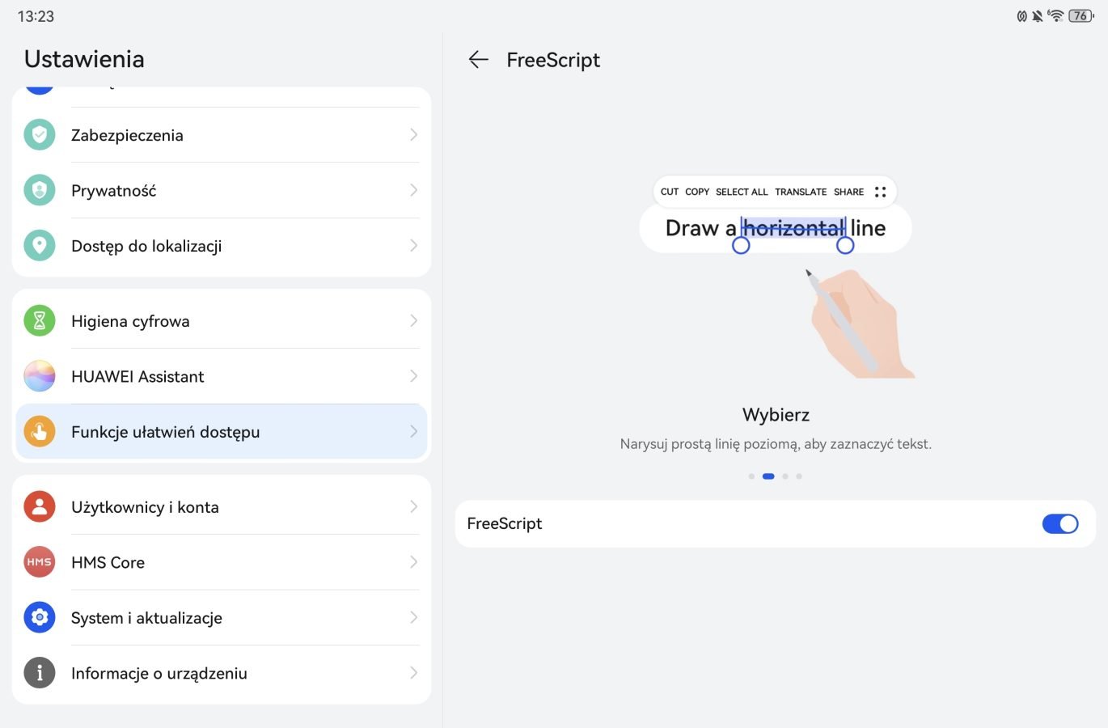Image resolution: width=1108 pixels, height=728 pixels.
Task: Select the HMS Core red icon
Action: tap(40, 562)
